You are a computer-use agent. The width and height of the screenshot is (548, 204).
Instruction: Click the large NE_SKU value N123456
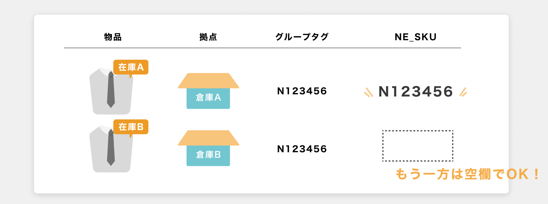(x=416, y=92)
